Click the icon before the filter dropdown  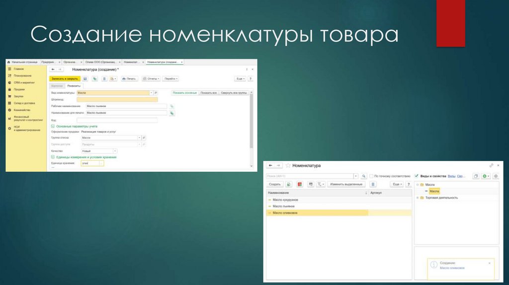coord(311,184)
